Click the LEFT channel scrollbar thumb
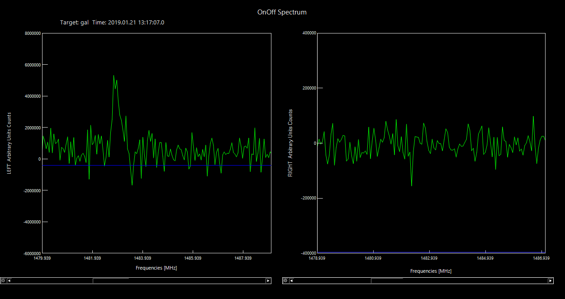 click(x=110, y=280)
